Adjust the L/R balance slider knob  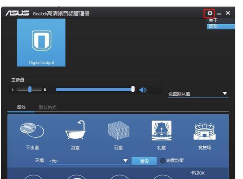click(30, 89)
